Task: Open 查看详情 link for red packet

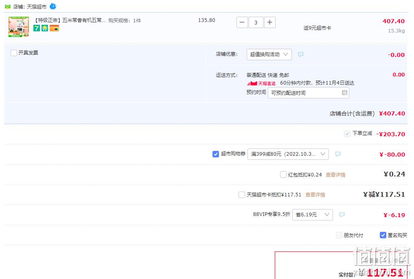Action: click(335, 175)
